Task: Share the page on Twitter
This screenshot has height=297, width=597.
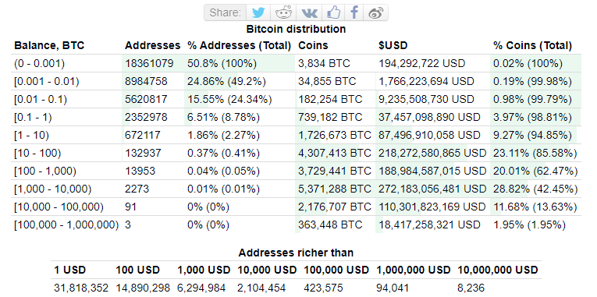Action: [258, 12]
